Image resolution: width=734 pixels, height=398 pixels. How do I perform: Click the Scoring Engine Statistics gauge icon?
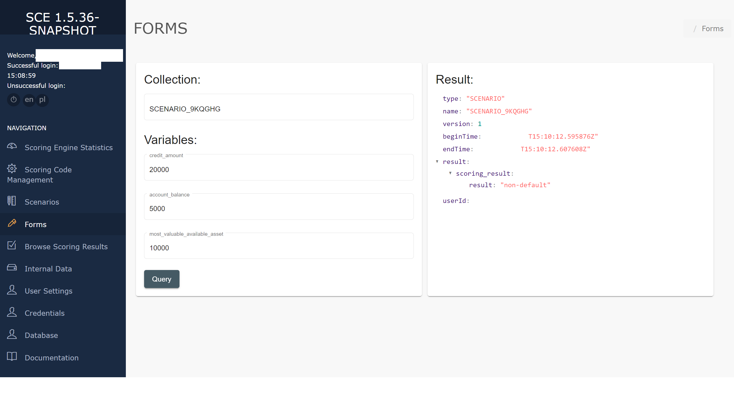pyautogui.click(x=12, y=147)
